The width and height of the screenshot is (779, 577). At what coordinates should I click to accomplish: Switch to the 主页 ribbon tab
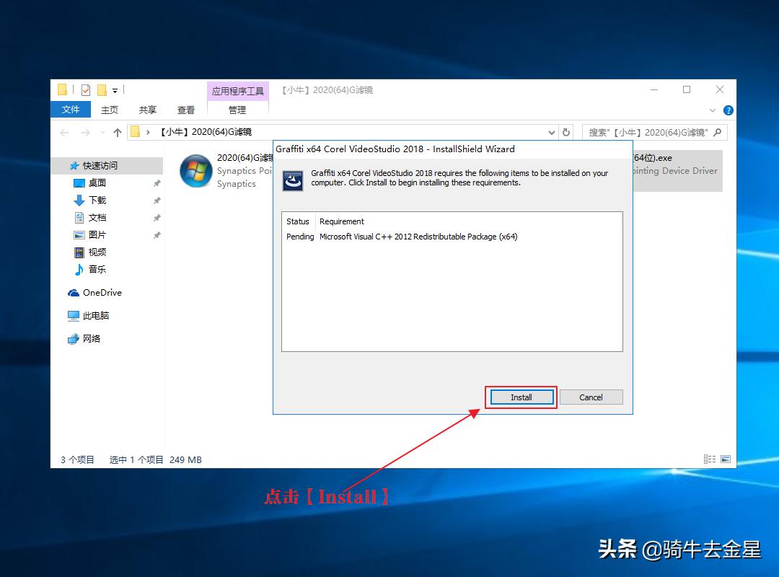tap(110, 110)
